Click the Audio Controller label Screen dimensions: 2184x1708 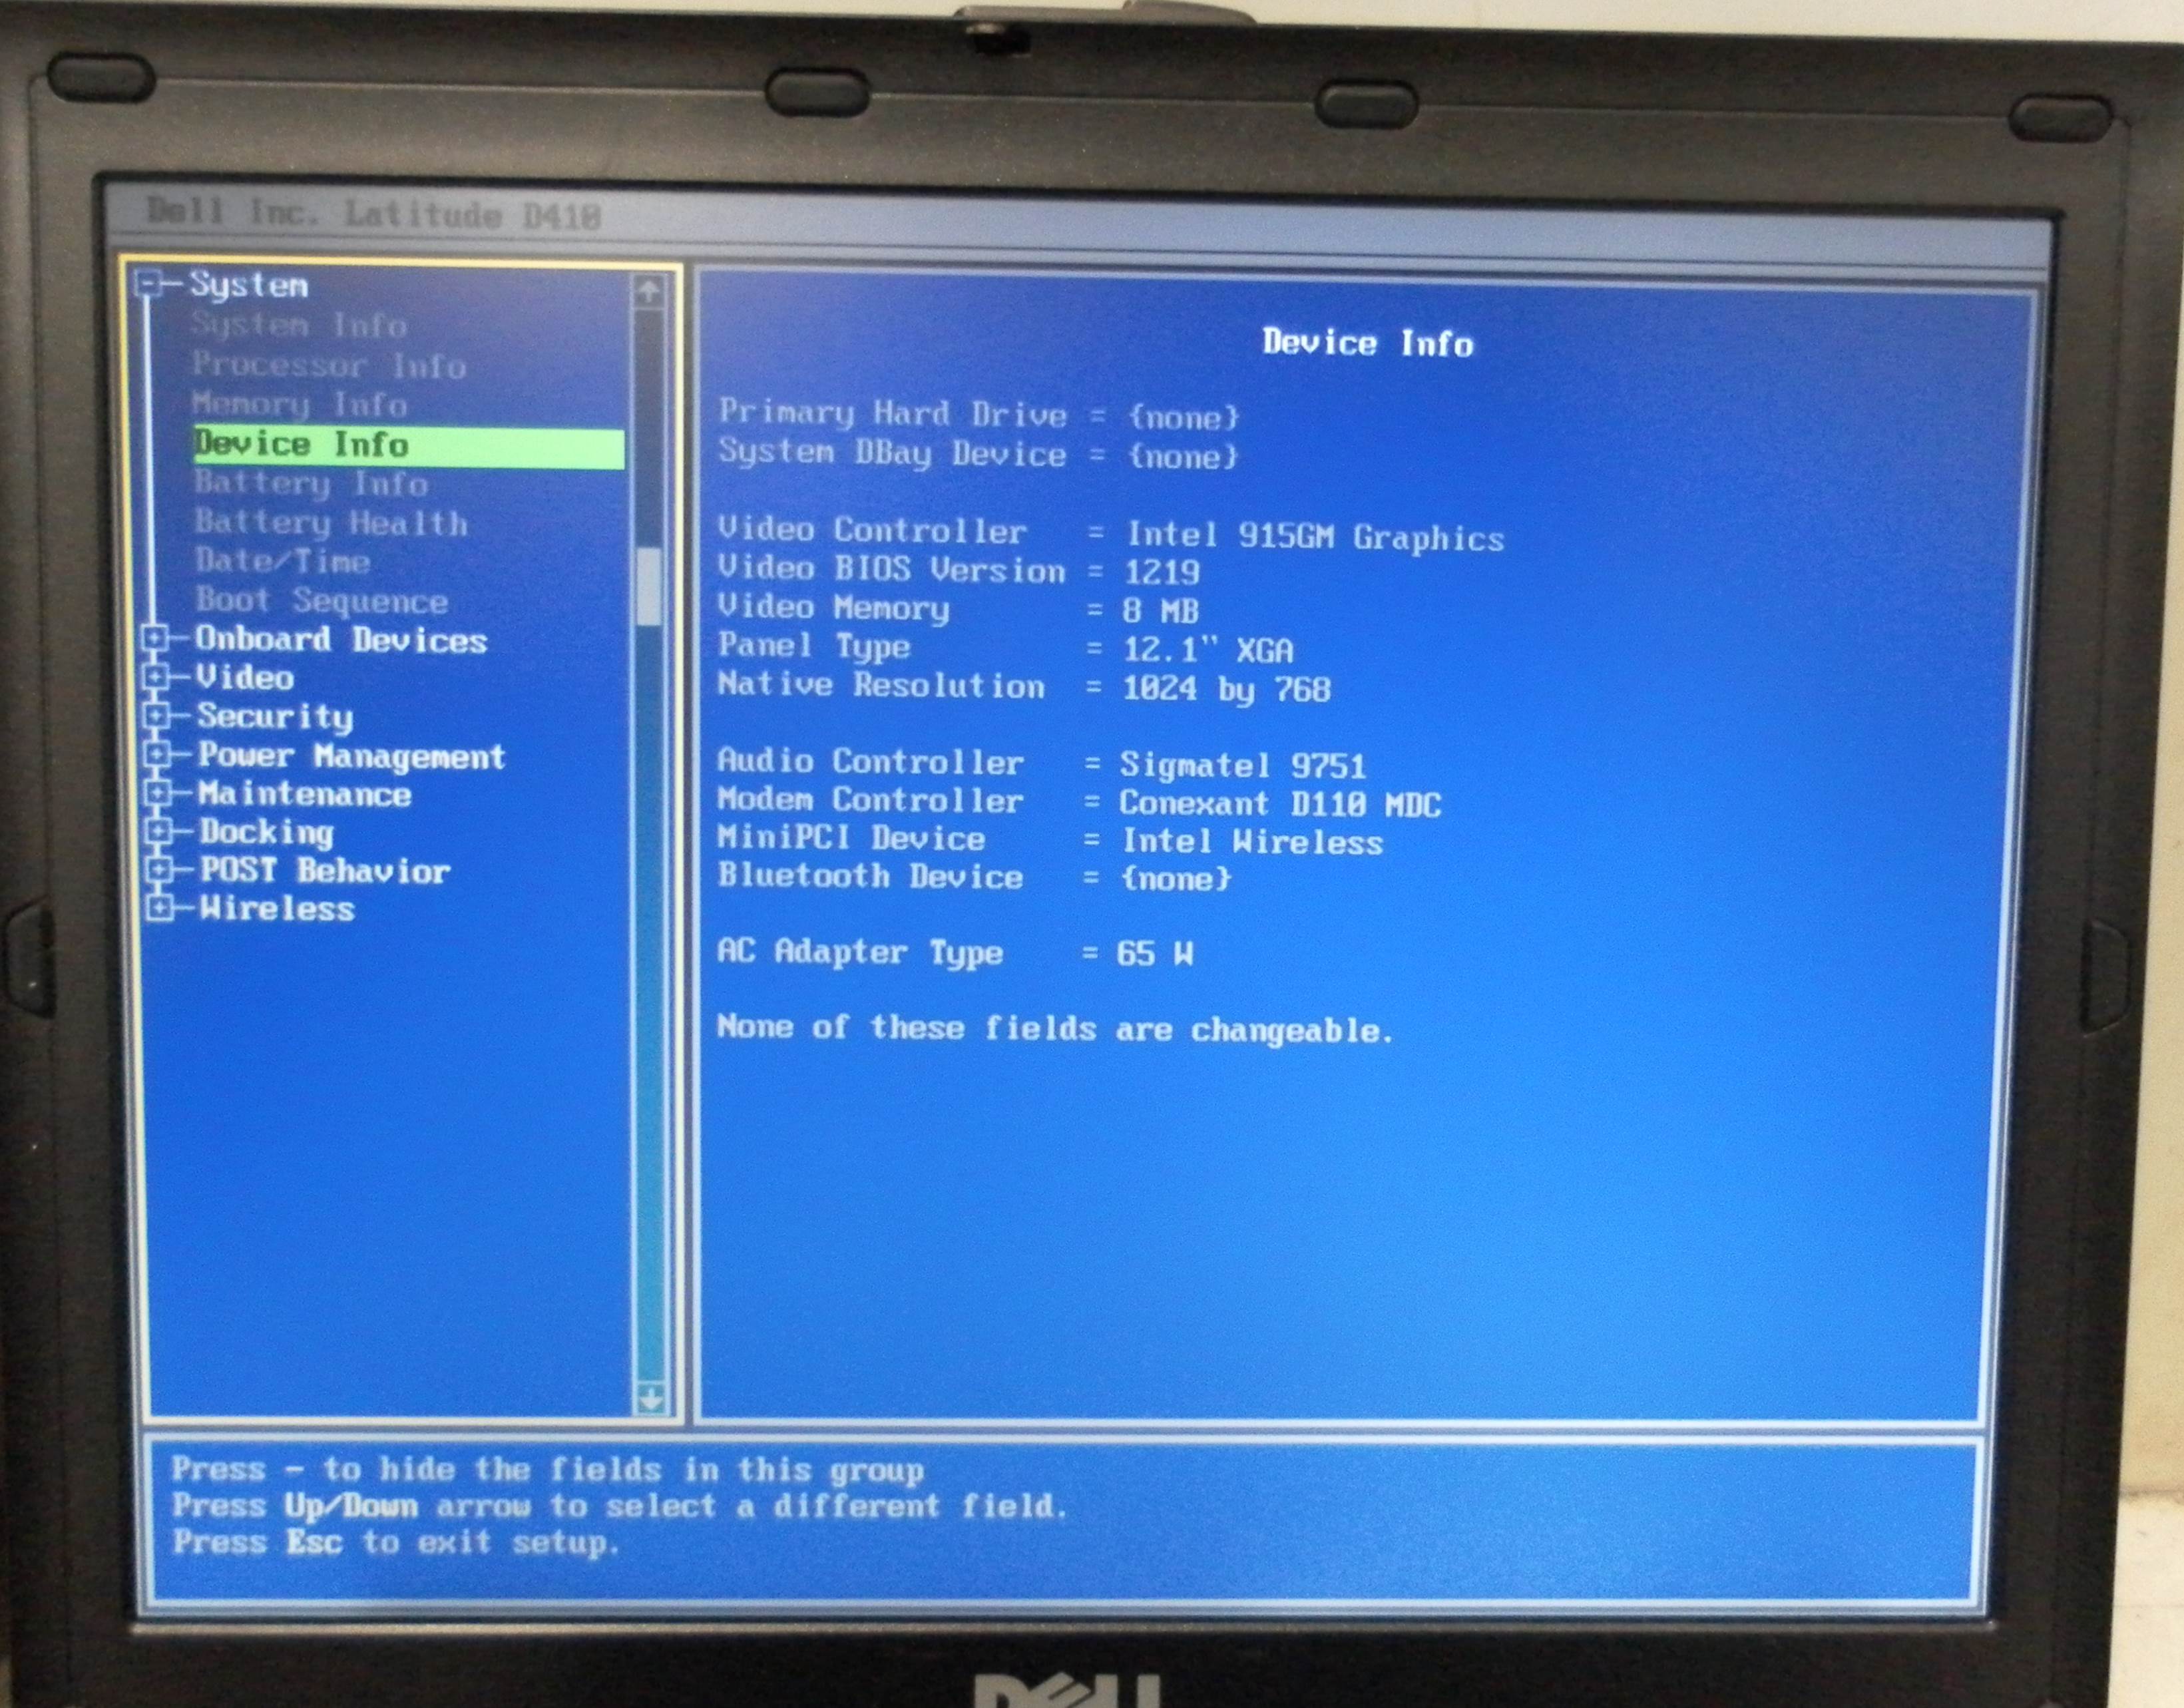point(870,763)
